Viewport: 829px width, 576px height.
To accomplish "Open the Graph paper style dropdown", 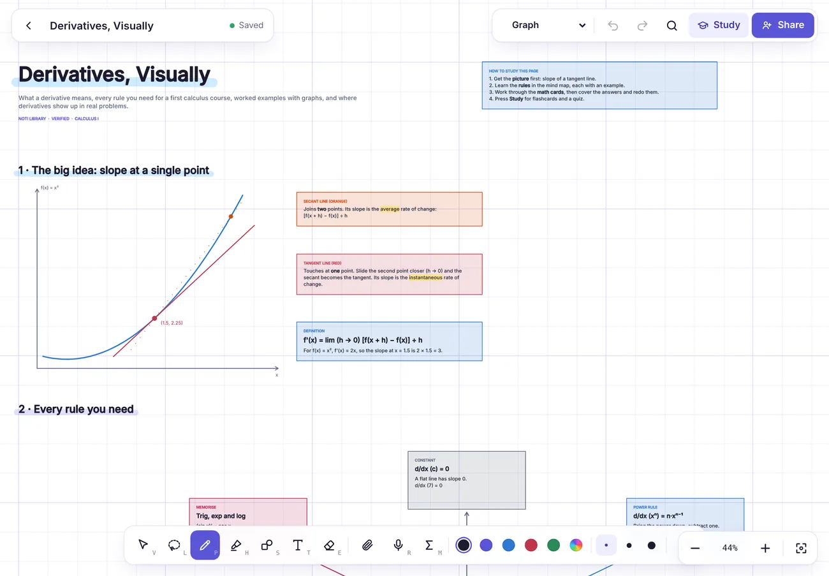I will (x=548, y=26).
